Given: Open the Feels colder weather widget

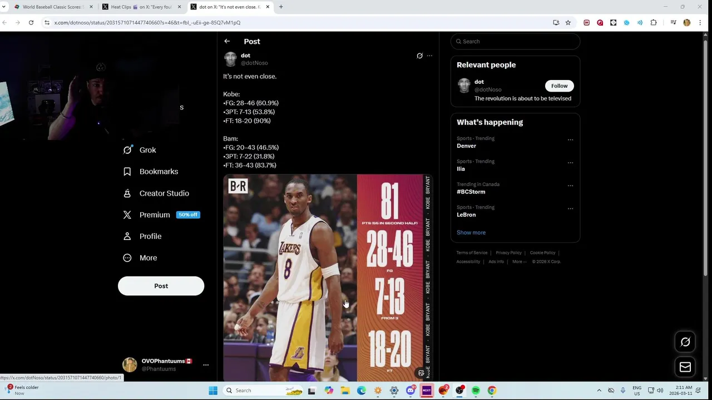Looking at the screenshot, I should point(22,390).
